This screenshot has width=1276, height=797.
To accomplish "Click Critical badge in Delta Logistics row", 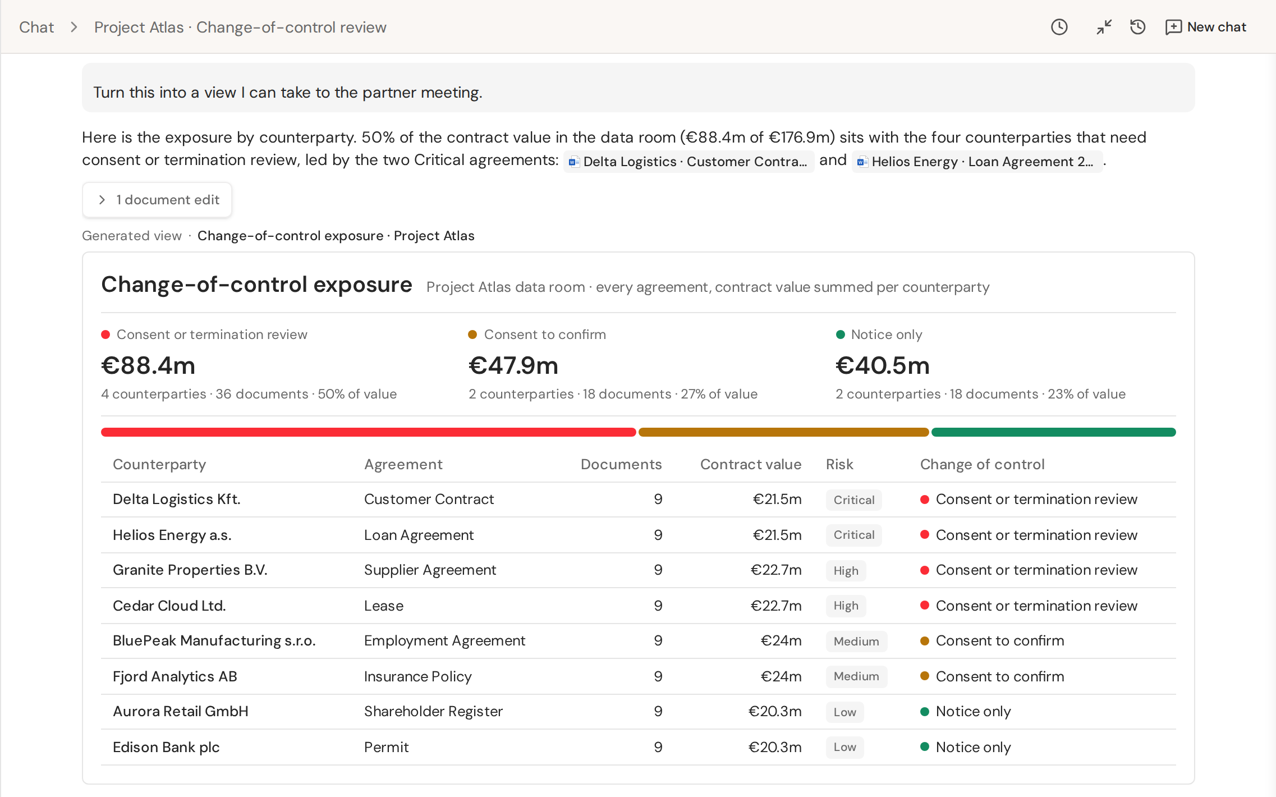I will point(854,500).
